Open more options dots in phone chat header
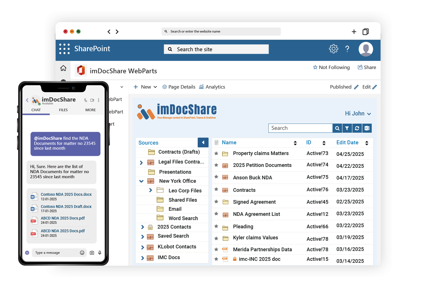Image resolution: width=425 pixels, height=288 pixels. (99, 100)
